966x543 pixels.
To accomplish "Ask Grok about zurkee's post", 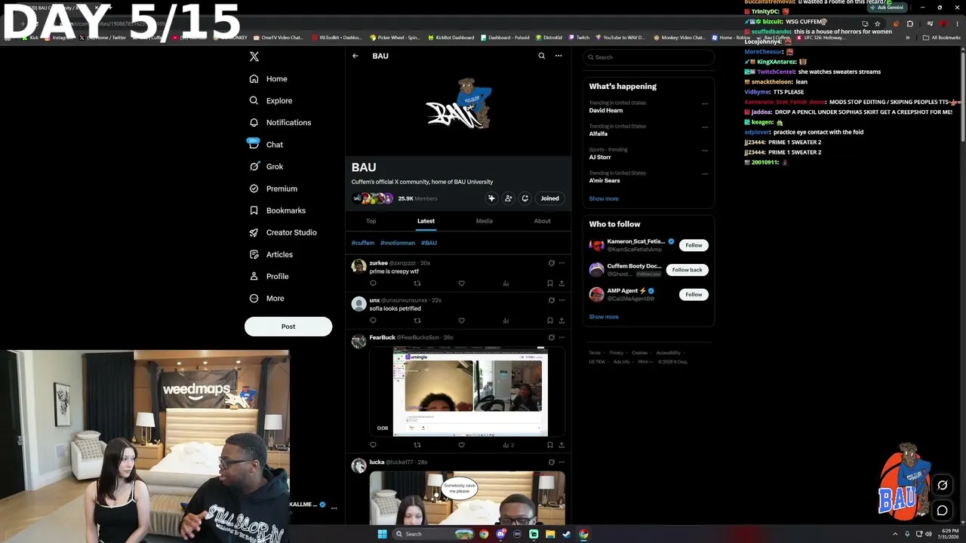I will pos(551,263).
